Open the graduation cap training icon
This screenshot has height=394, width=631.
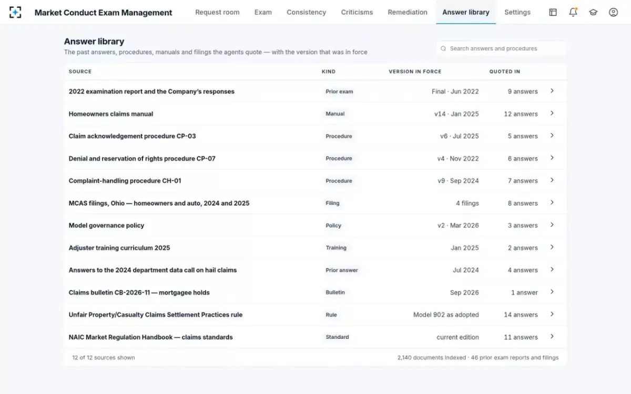593,12
